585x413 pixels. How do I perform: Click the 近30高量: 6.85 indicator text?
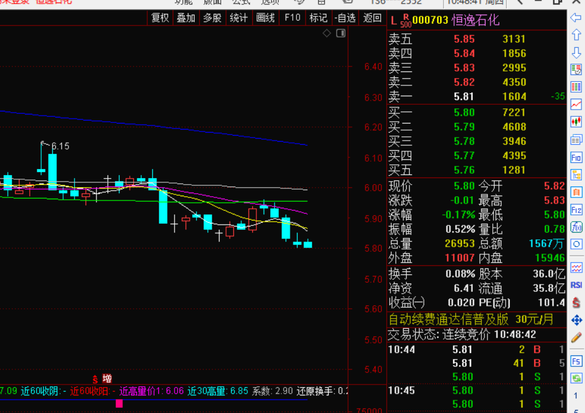pos(218,391)
